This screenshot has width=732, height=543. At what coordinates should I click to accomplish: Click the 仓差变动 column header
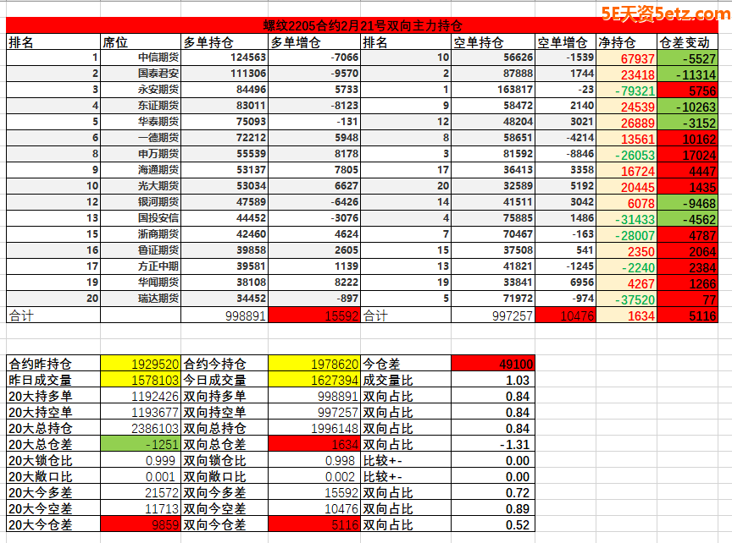[687, 41]
